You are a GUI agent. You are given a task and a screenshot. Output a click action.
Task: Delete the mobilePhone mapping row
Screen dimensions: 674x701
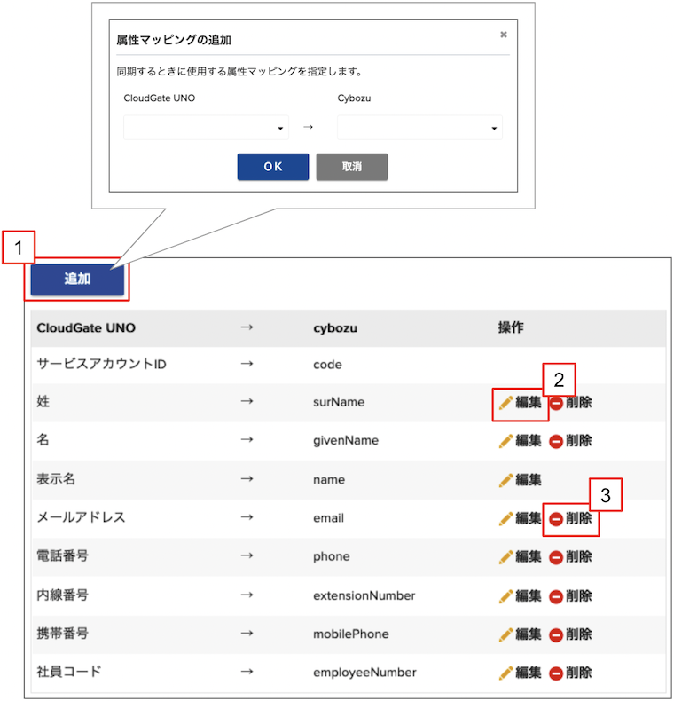(570, 634)
